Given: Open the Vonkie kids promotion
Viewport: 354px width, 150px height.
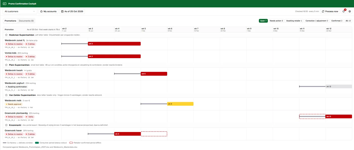Looking at the screenshot, I should point(11,53).
